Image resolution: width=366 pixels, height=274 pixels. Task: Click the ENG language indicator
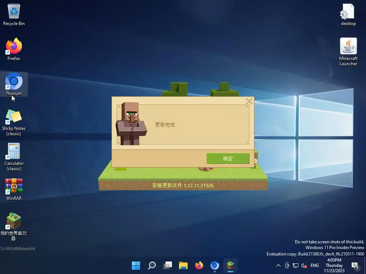tap(315, 265)
